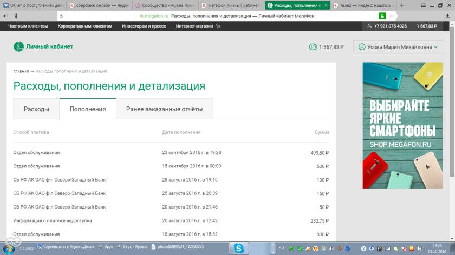Image resolution: width=455 pixels, height=255 pixels.
Task: Open Корпоративным клиентам menu item
Action: coord(84,26)
